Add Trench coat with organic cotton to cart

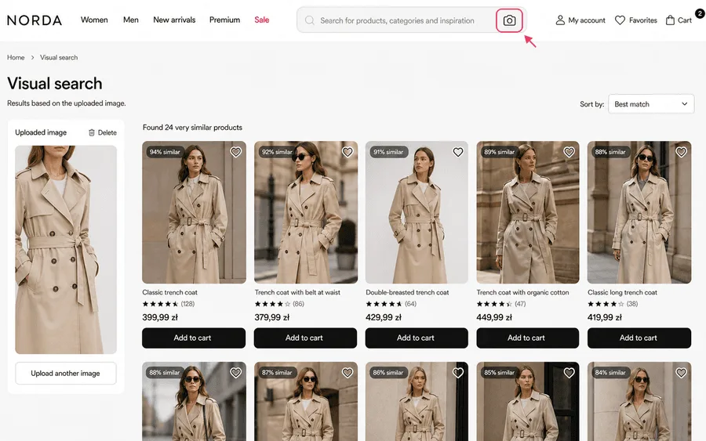pyautogui.click(x=527, y=338)
